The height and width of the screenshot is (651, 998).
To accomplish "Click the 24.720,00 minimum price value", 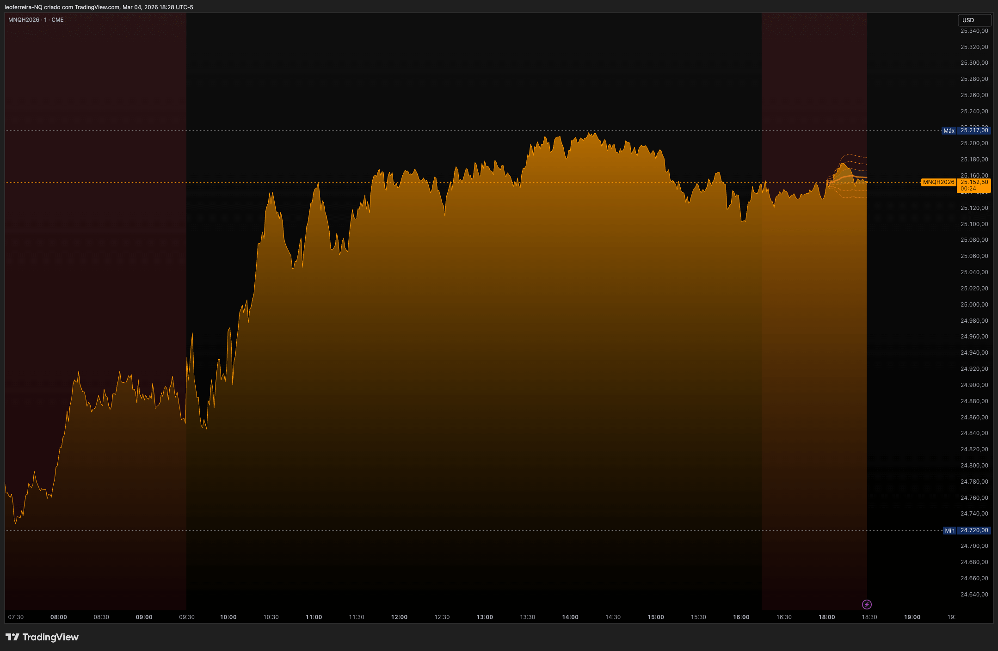I will (x=974, y=530).
